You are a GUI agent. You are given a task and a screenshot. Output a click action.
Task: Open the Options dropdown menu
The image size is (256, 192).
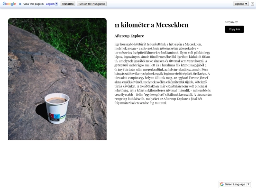click(x=241, y=4)
